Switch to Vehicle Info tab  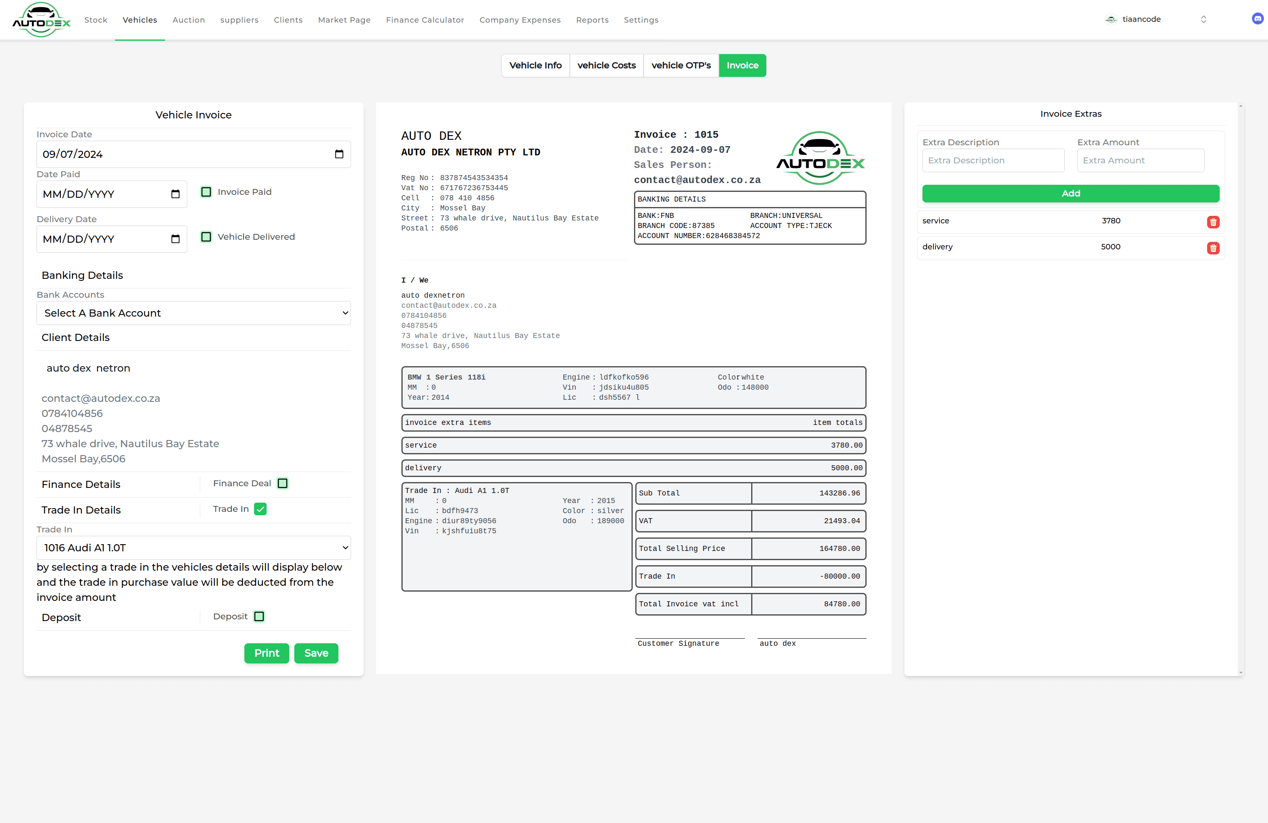click(535, 66)
